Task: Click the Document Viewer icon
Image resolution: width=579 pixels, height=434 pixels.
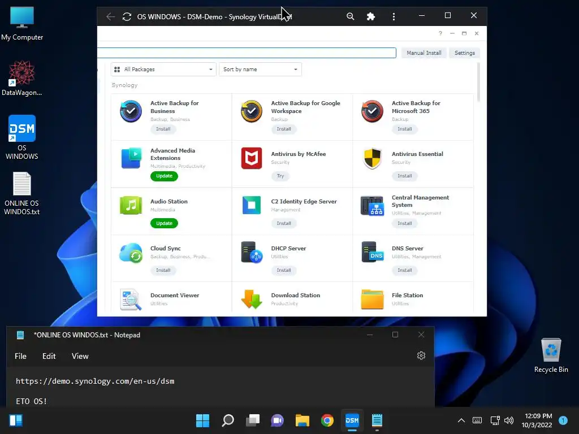Action: pos(131,300)
